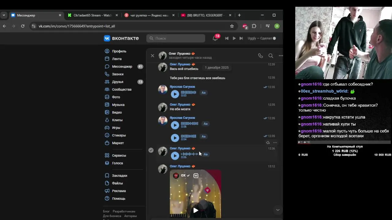Image resolution: width=392 pixels, height=220 pixels.
Task: Click the Файлы icon
Action: click(107, 183)
